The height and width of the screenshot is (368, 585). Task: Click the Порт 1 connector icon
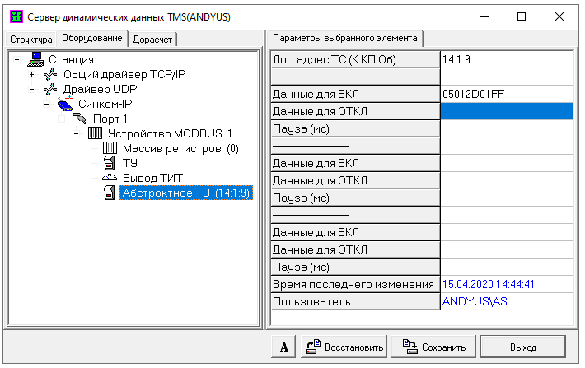click(x=80, y=119)
